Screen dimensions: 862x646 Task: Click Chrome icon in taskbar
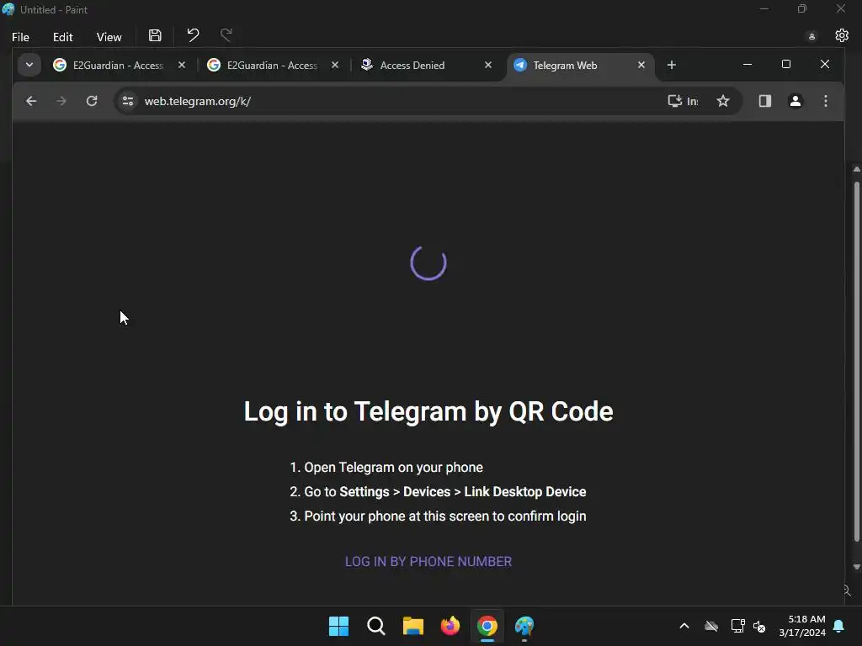[x=487, y=626]
